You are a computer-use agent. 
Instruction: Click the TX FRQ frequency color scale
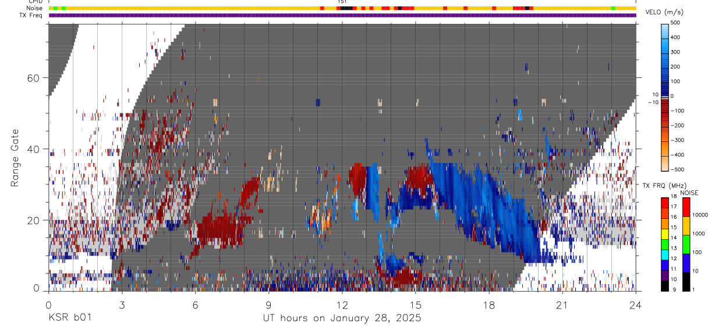tap(664, 244)
